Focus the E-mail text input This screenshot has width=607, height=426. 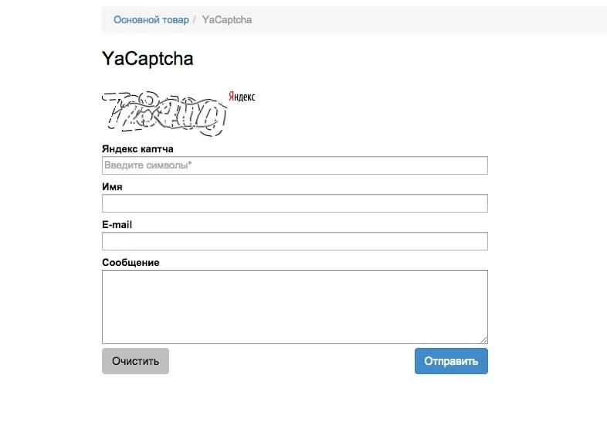tap(294, 241)
